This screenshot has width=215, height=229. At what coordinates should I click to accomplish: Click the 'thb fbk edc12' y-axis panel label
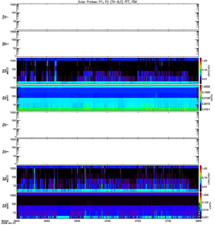pos(5,71)
